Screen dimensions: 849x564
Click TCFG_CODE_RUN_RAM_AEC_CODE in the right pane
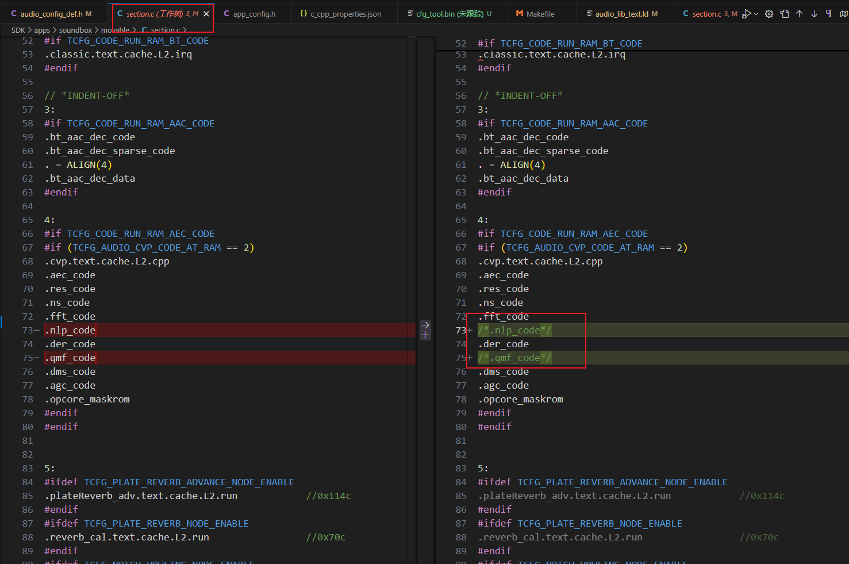click(x=574, y=233)
